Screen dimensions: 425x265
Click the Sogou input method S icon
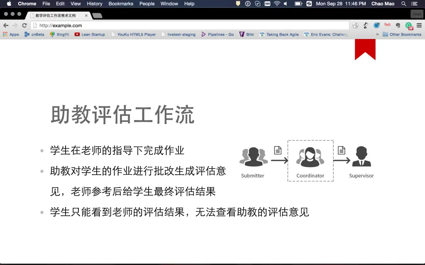(309, 3)
